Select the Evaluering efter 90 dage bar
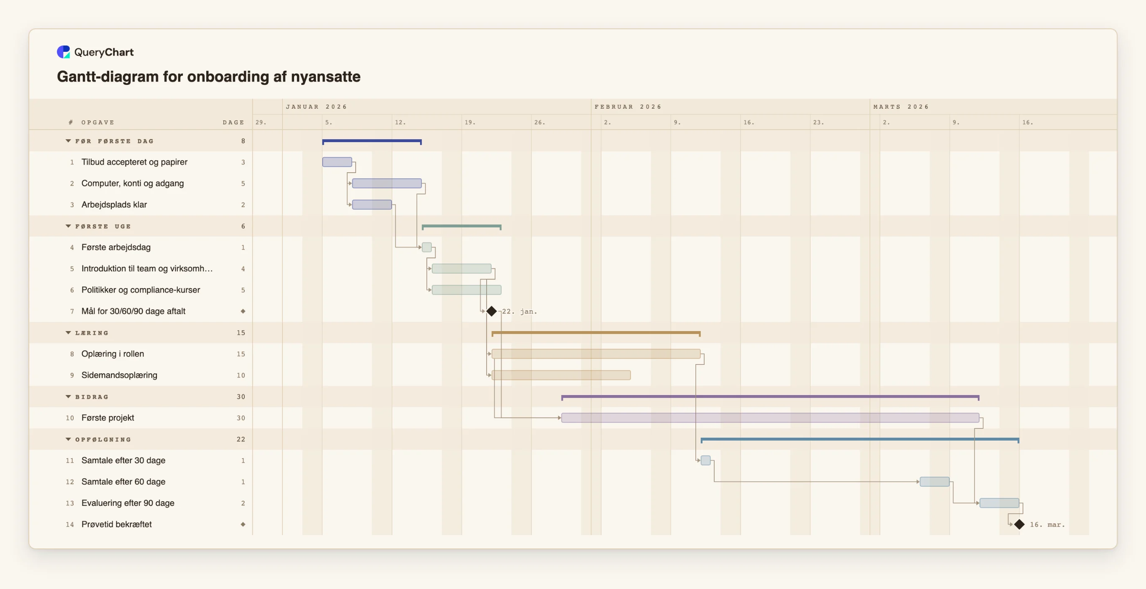 999,503
